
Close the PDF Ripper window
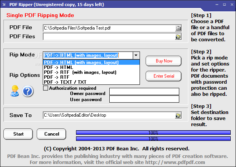[x=232, y=5]
